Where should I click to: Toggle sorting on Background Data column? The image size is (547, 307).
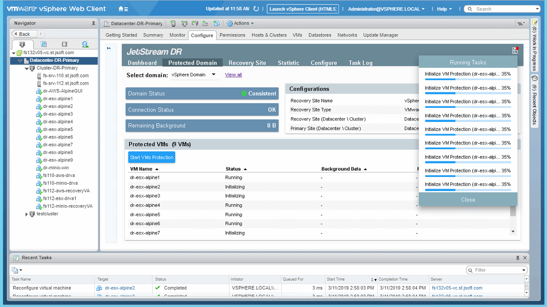[x=343, y=169]
